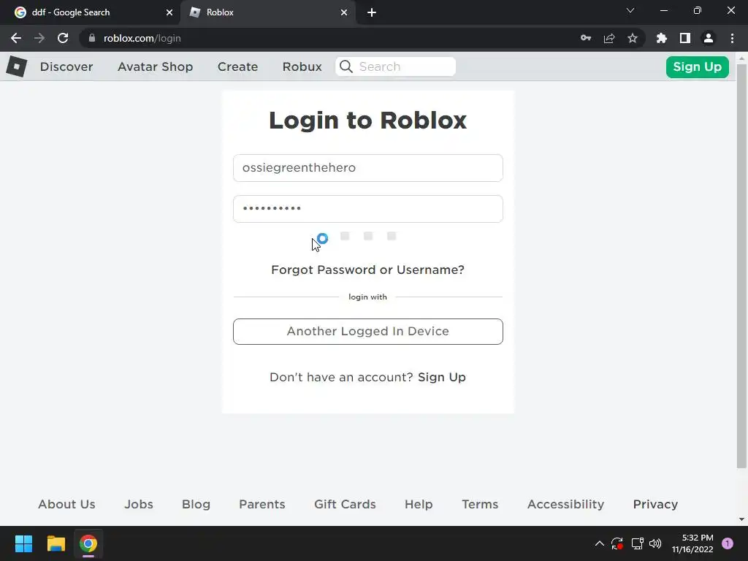The image size is (748, 561).
Task: Open Avatar Shop
Action: (x=155, y=66)
